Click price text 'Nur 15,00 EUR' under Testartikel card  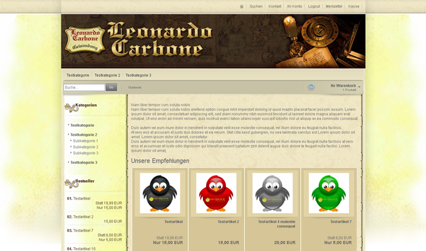tap(168, 243)
